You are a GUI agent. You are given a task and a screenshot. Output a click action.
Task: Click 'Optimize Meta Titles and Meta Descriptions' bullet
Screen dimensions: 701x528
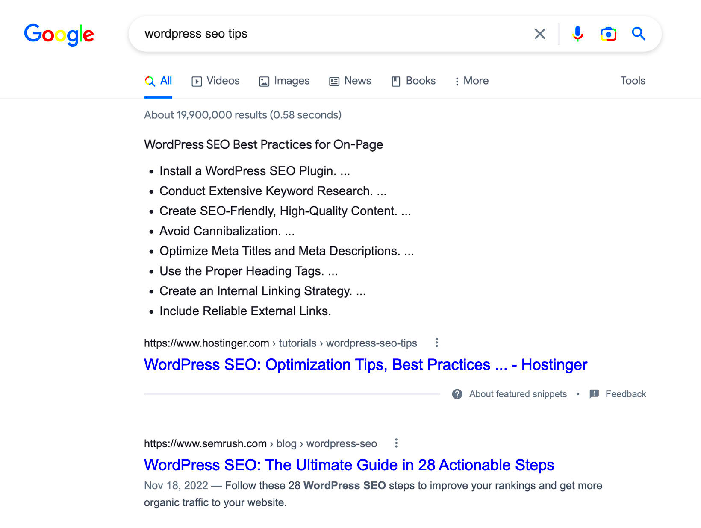tap(287, 251)
